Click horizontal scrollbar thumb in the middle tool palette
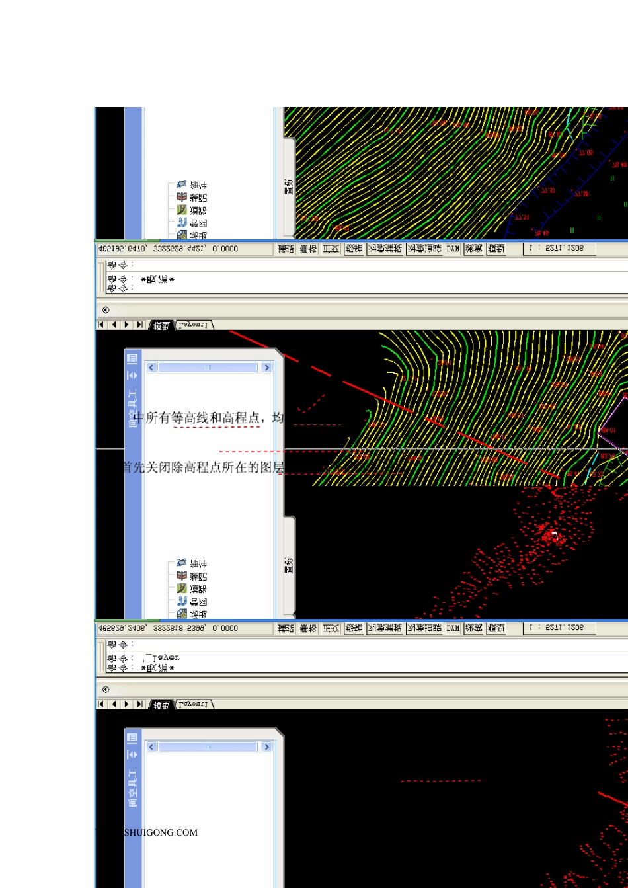The height and width of the screenshot is (888, 628). coord(208,368)
